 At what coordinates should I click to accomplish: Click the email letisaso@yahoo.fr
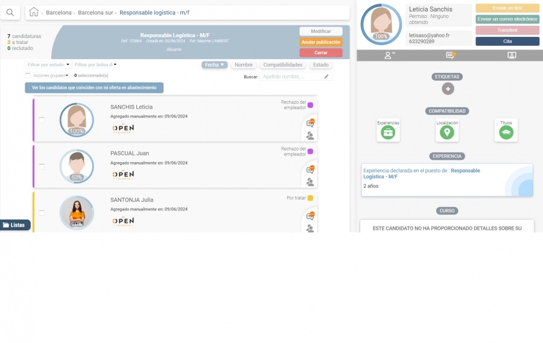pos(429,36)
